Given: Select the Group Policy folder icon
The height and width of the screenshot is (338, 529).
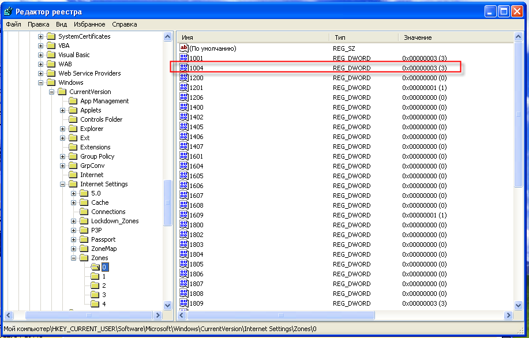Looking at the screenshot, I should pos(73,156).
